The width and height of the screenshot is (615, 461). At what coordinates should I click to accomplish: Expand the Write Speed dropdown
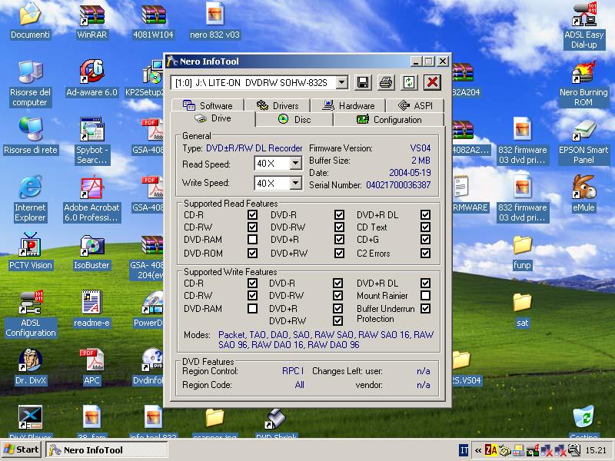tap(295, 183)
